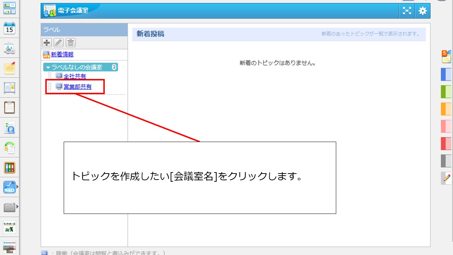
Task: Open the blue NEO chart icon
Action: point(9,187)
